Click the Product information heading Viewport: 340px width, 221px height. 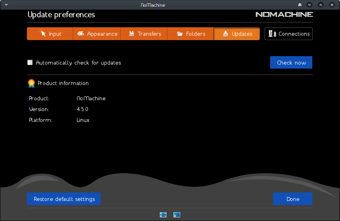[x=63, y=83]
